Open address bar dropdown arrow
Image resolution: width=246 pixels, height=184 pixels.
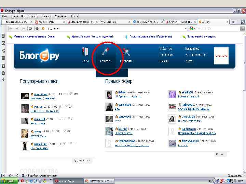186,29
